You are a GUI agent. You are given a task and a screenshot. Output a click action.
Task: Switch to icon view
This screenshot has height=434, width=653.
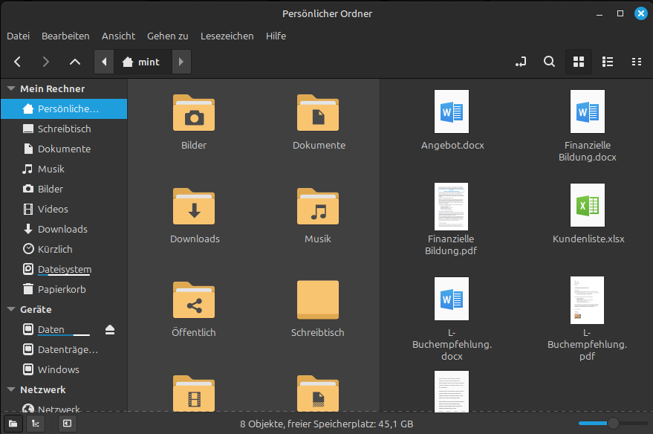(x=579, y=62)
